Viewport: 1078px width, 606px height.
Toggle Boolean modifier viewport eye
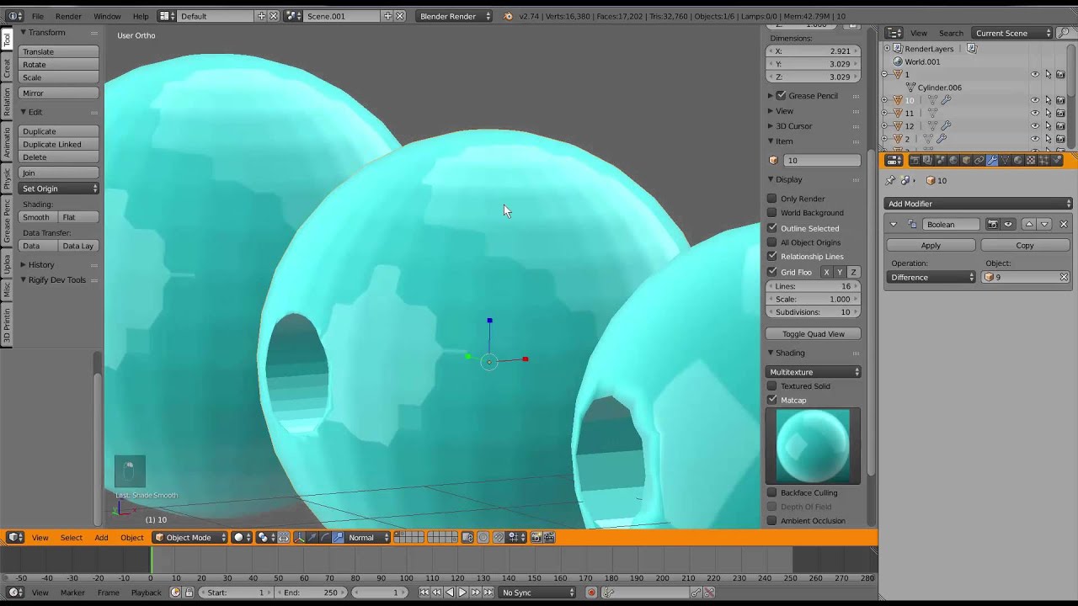point(1008,224)
